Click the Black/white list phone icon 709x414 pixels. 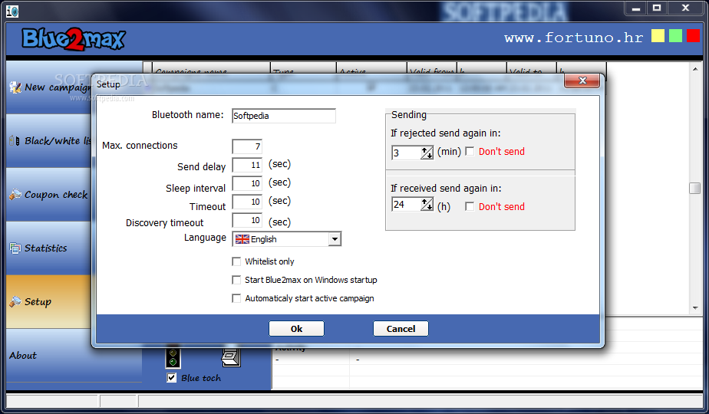[15, 140]
